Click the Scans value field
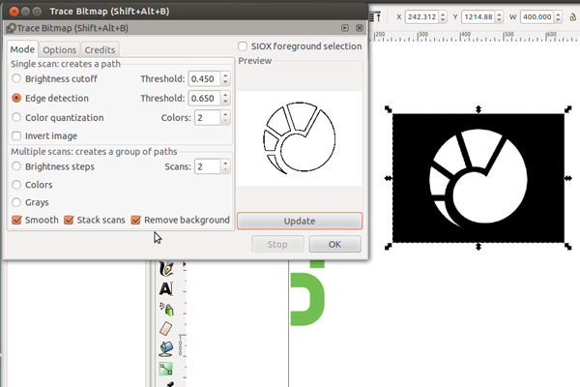This screenshot has height=387, width=580. [208, 166]
